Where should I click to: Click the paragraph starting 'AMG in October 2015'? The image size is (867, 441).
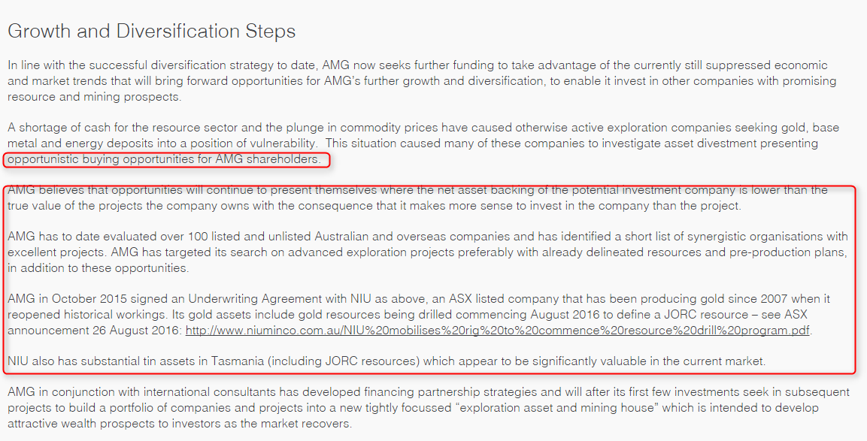pos(419,315)
